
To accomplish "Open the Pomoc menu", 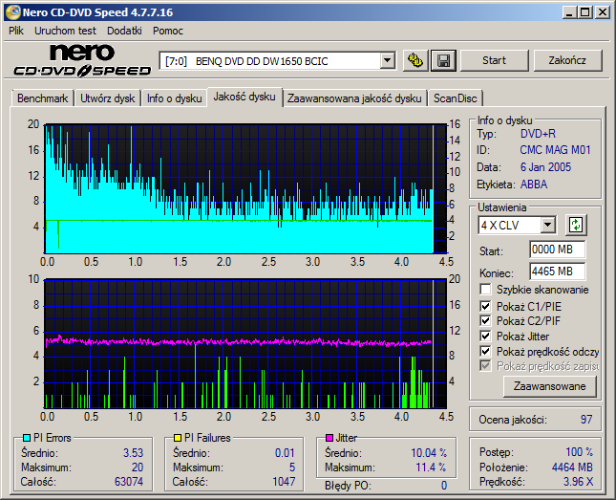I will pos(168,31).
